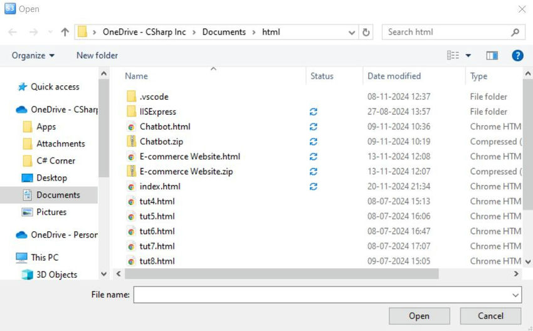Click the Help question mark icon
The width and height of the screenshot is (533, 331).
click(517, 55)
